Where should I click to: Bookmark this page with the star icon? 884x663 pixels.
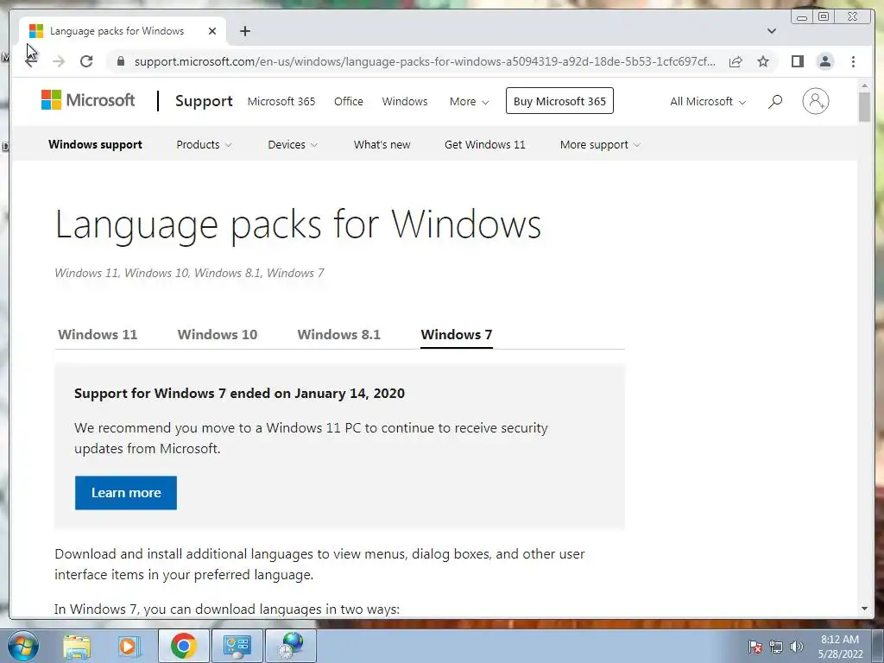click(x=763, y=61)
